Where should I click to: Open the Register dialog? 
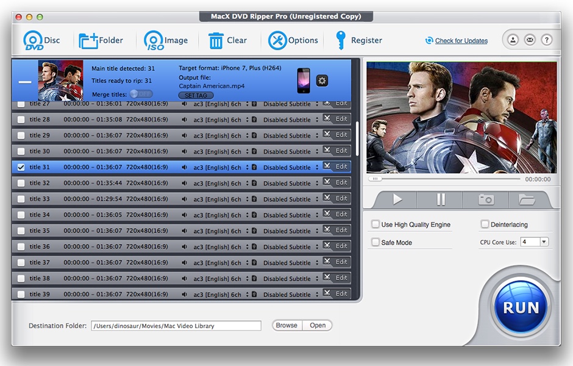point(358,40)
